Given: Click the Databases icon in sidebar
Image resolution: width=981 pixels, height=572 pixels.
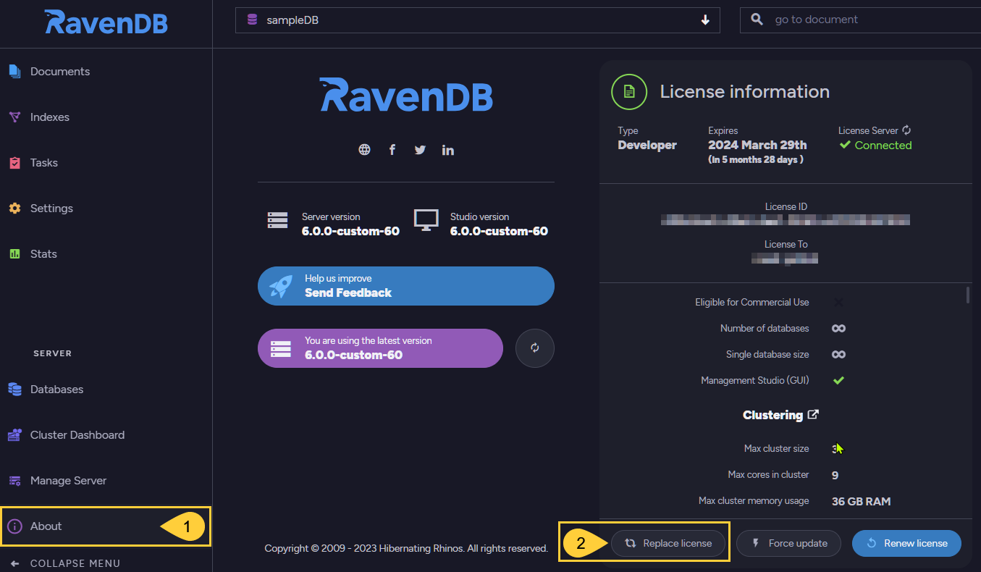Looking at the screenshot, I should click(x=14, y=390).
